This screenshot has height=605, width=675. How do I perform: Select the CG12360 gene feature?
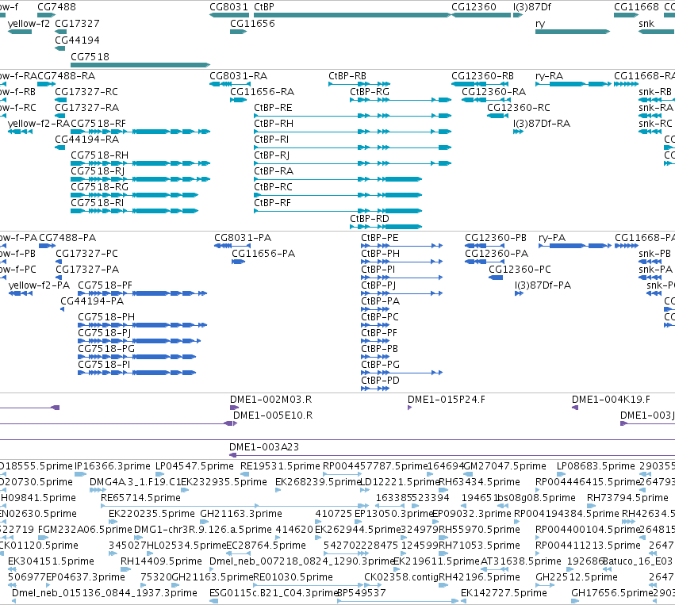pos(481,15)
